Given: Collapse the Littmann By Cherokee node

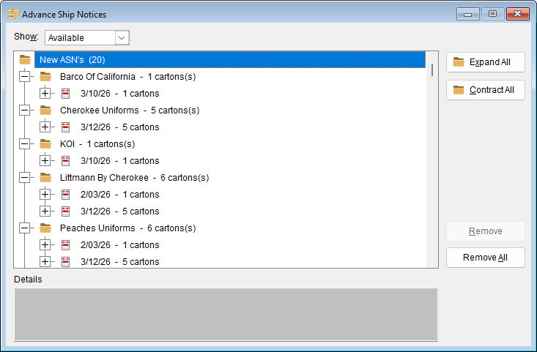Looking at the screenshot, I should [25, 178].
